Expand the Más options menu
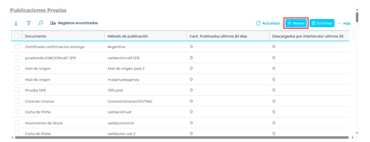370x142 pixels. coord(344,23)
